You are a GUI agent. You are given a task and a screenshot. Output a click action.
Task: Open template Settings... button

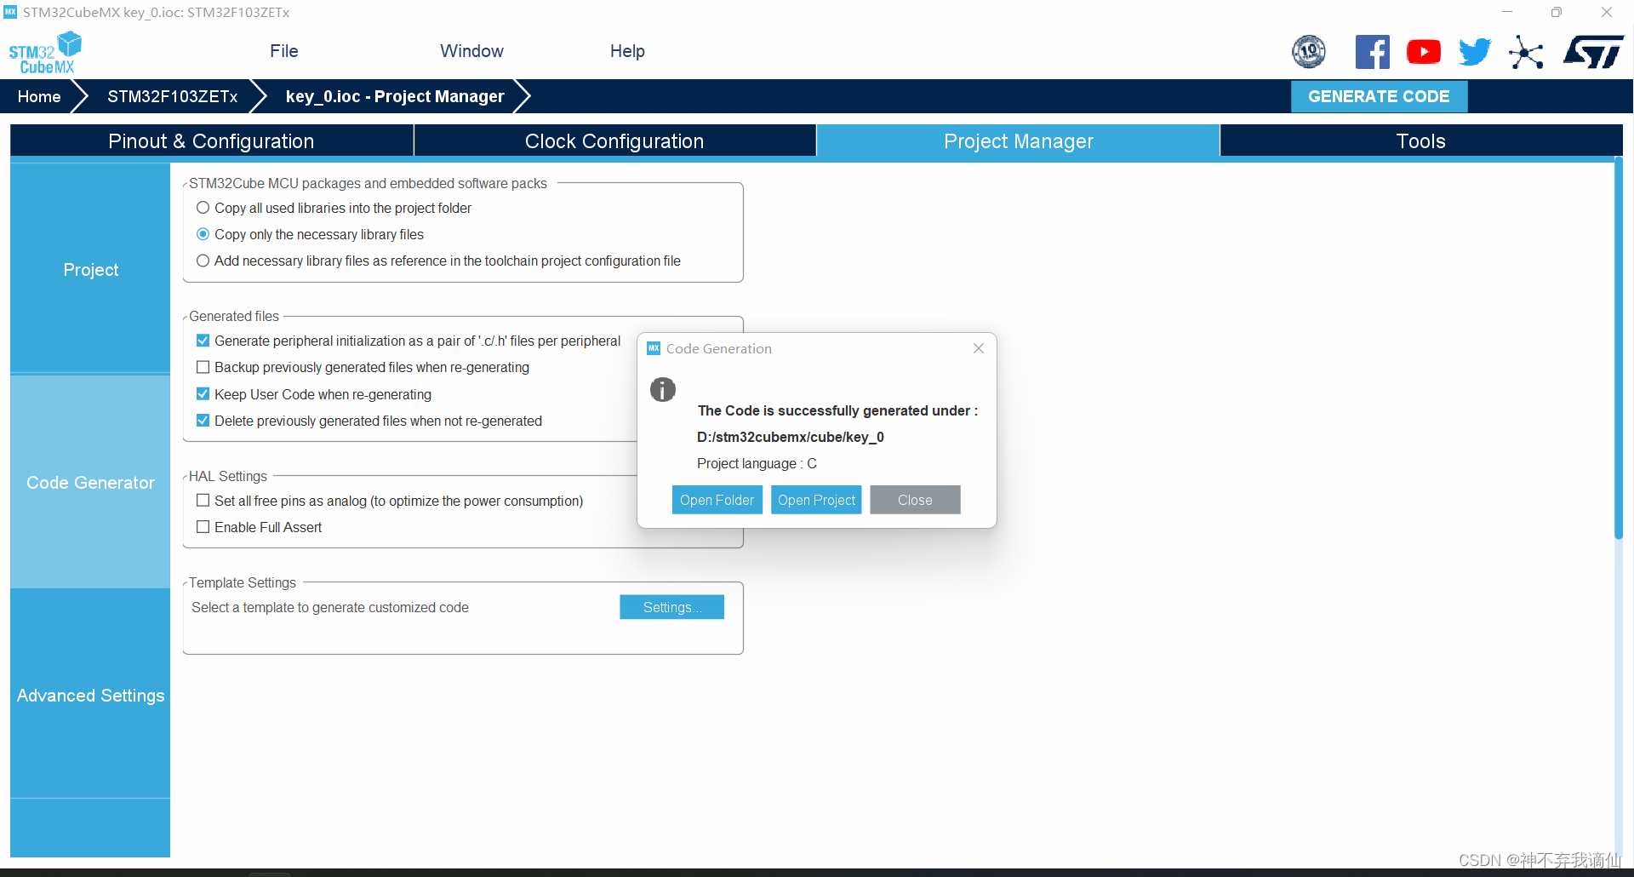[x=671, y=607]
